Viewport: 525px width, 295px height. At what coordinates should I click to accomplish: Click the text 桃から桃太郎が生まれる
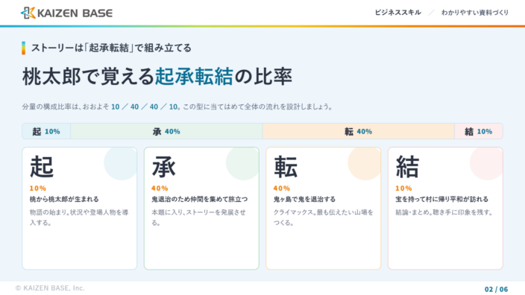pos(64,199)
